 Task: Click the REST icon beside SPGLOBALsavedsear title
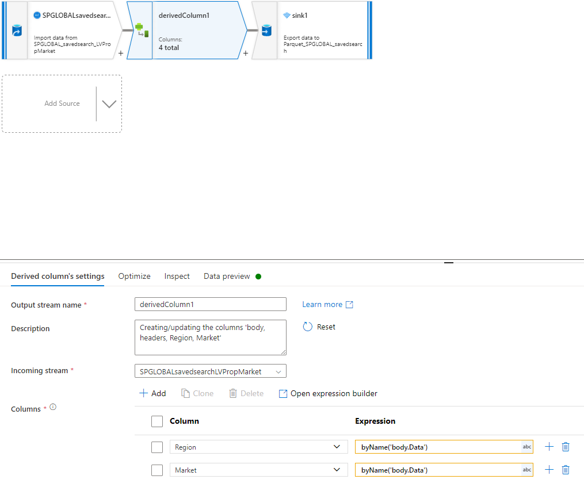tap(37, 16)
